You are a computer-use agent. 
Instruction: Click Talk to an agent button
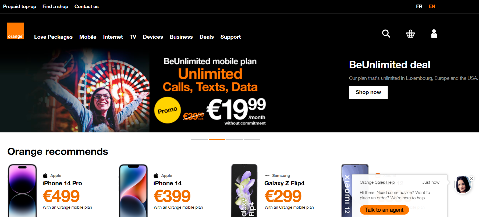[384, 210]
